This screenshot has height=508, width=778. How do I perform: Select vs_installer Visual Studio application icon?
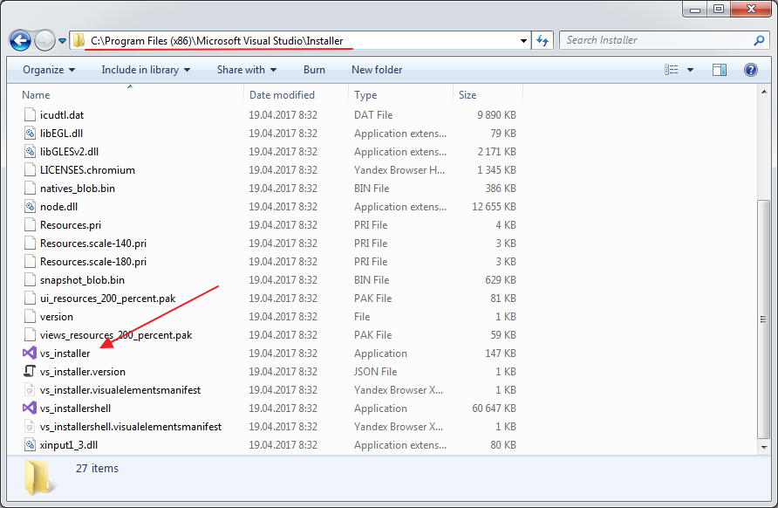pyautogui.click(x=30, y=353)
